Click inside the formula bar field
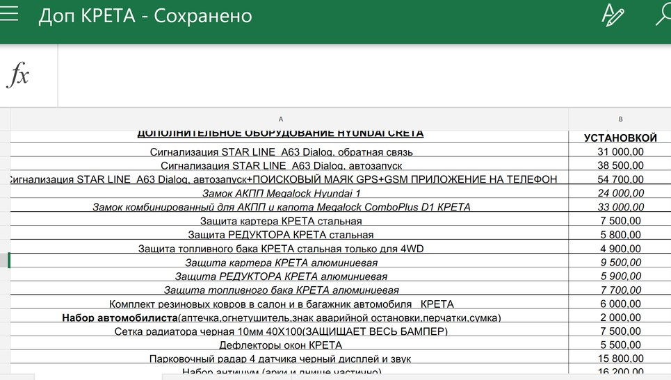 coord(364,76)
